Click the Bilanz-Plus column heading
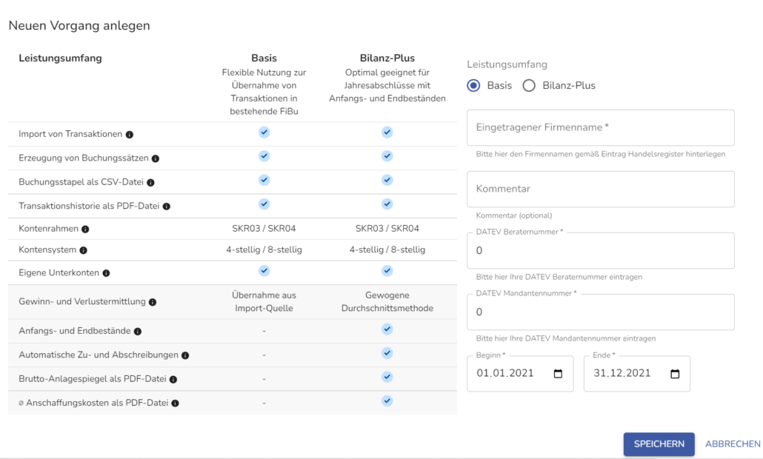The height and width of the screenshot is (459, 763). [387, 58]
